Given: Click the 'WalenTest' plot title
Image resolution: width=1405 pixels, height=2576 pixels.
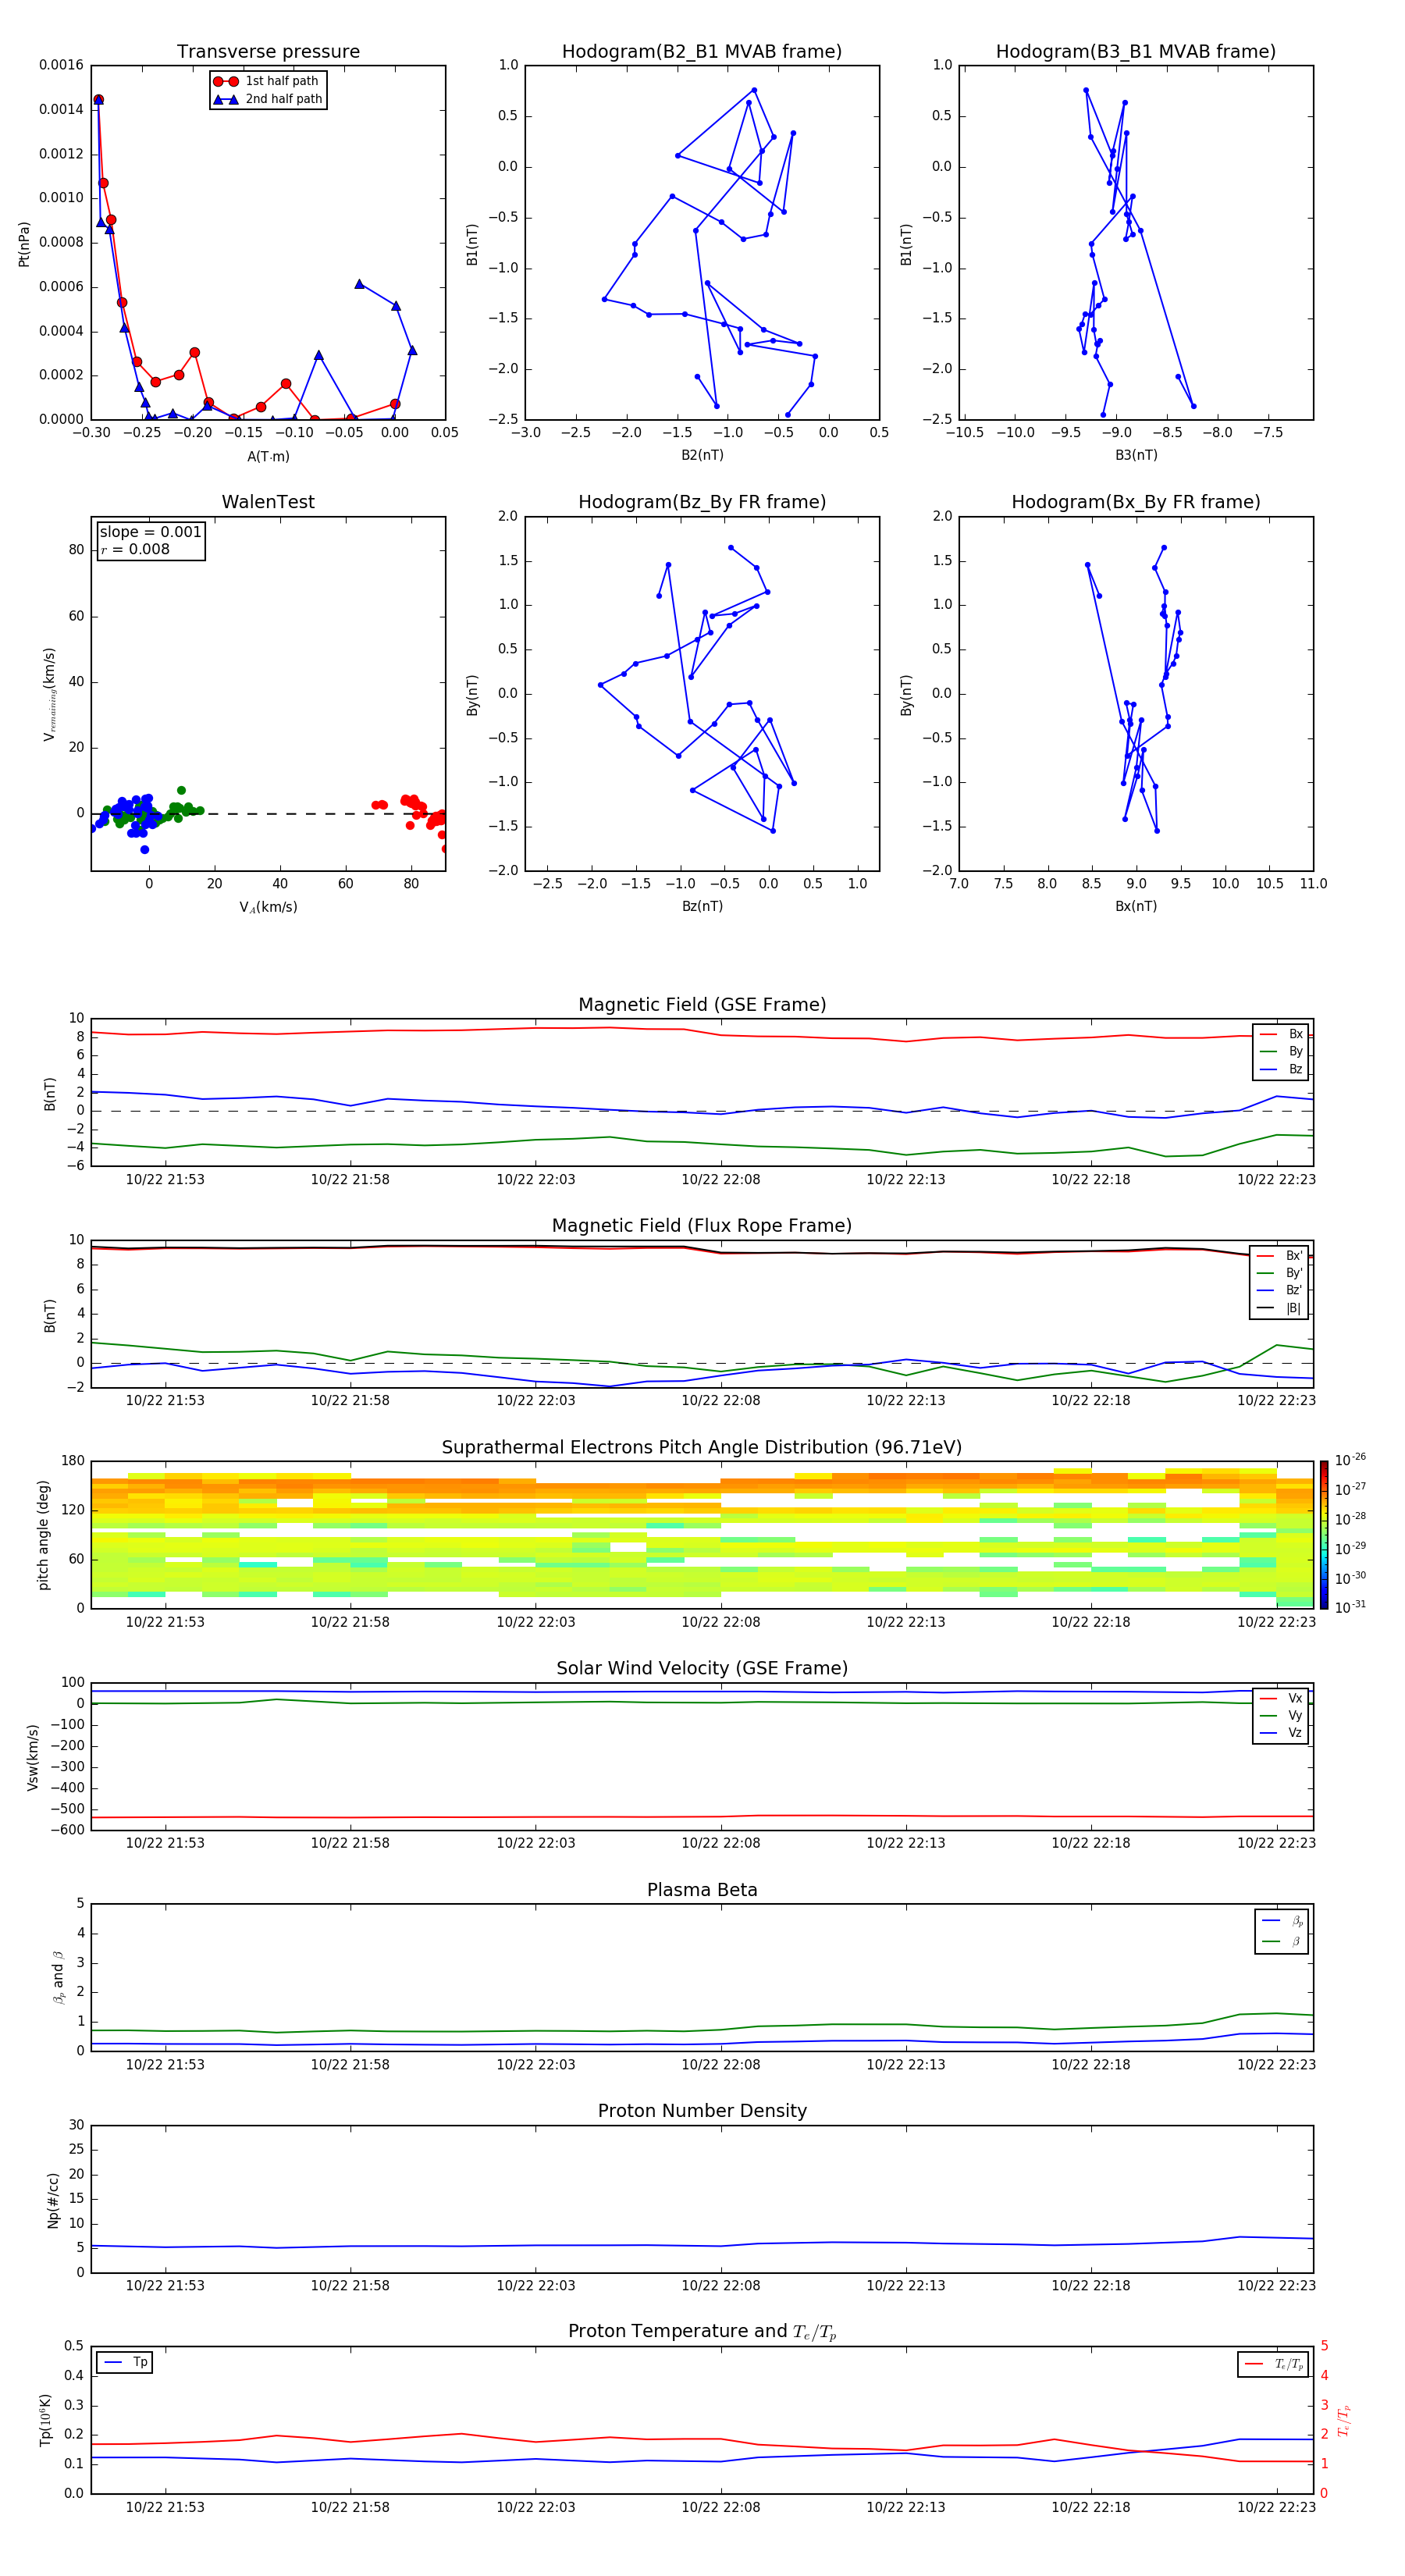Looking at the screenshot, I should (x=268, y=502).
